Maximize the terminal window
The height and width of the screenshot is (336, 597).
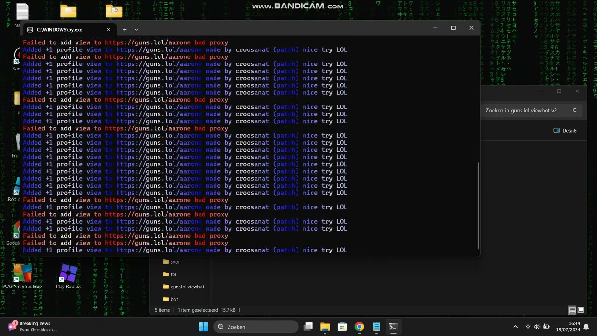click(453, 28)
